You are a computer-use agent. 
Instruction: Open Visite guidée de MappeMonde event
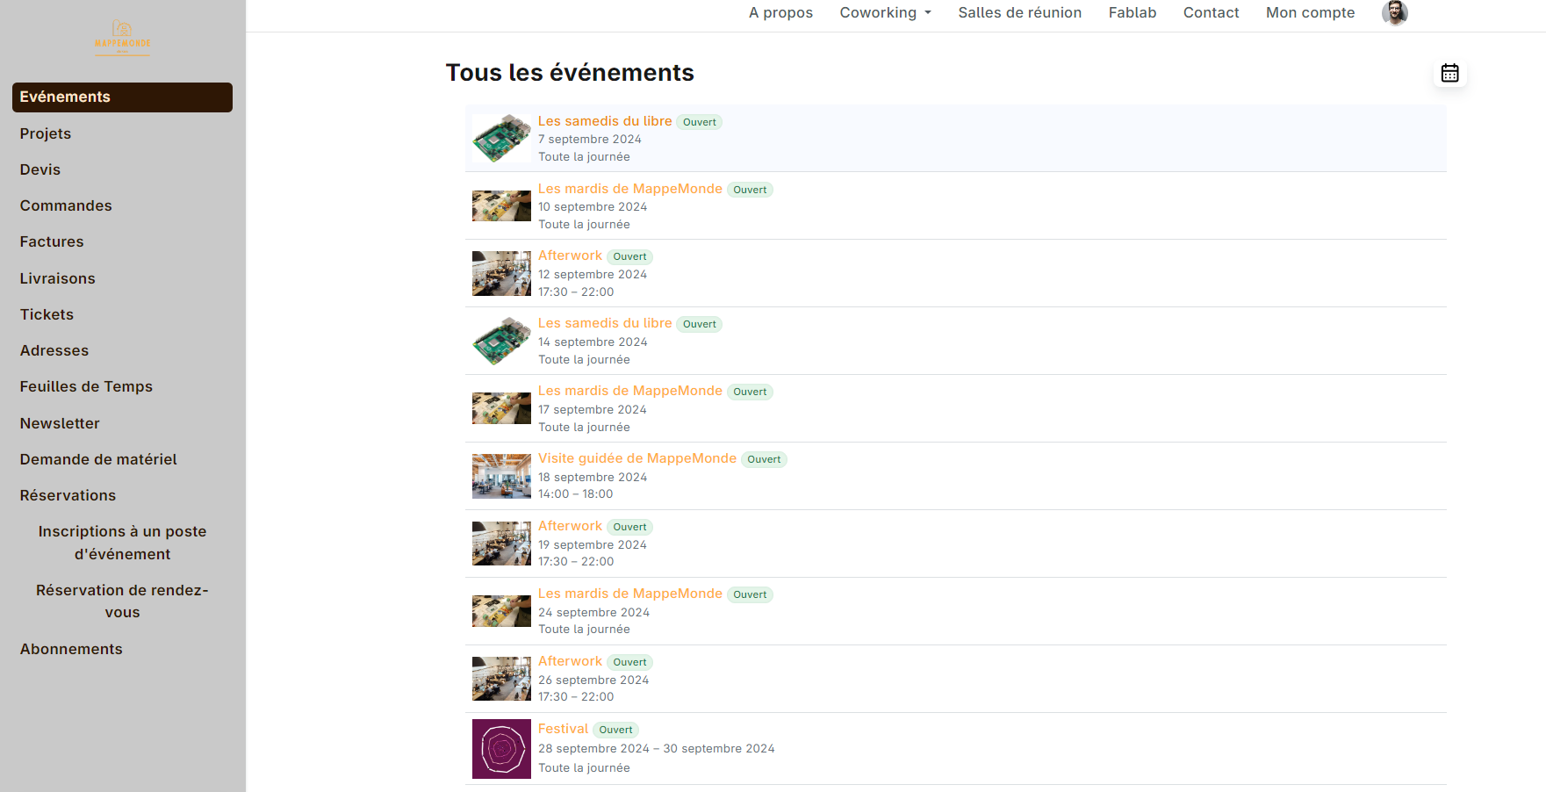click(636, 458)
